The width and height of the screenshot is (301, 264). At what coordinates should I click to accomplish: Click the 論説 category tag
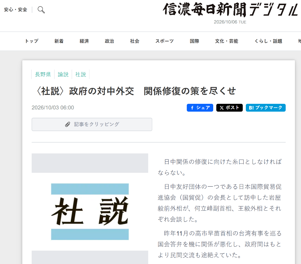[x=63, y=75]
